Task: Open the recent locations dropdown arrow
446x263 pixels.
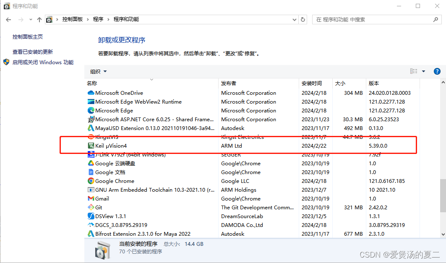Action: point(31,20)
